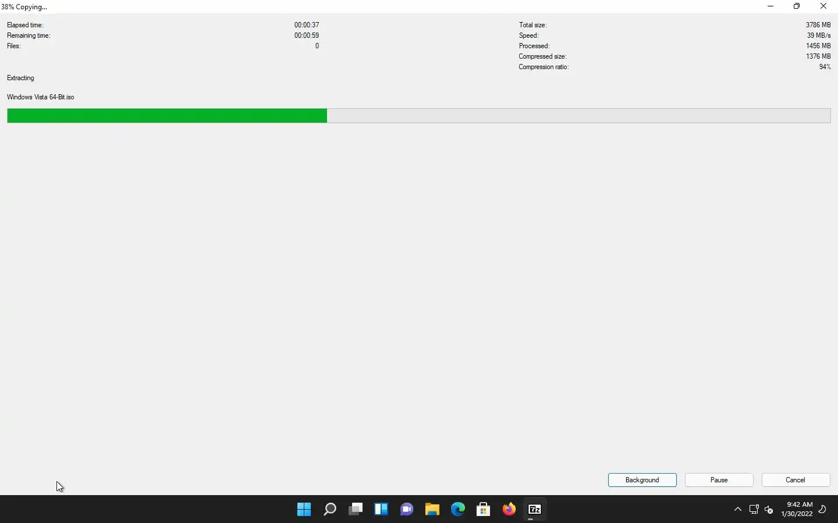Select the 7-Zip taskbar icon
Screen dimensions: 838x523
click(x=535, y=510)
